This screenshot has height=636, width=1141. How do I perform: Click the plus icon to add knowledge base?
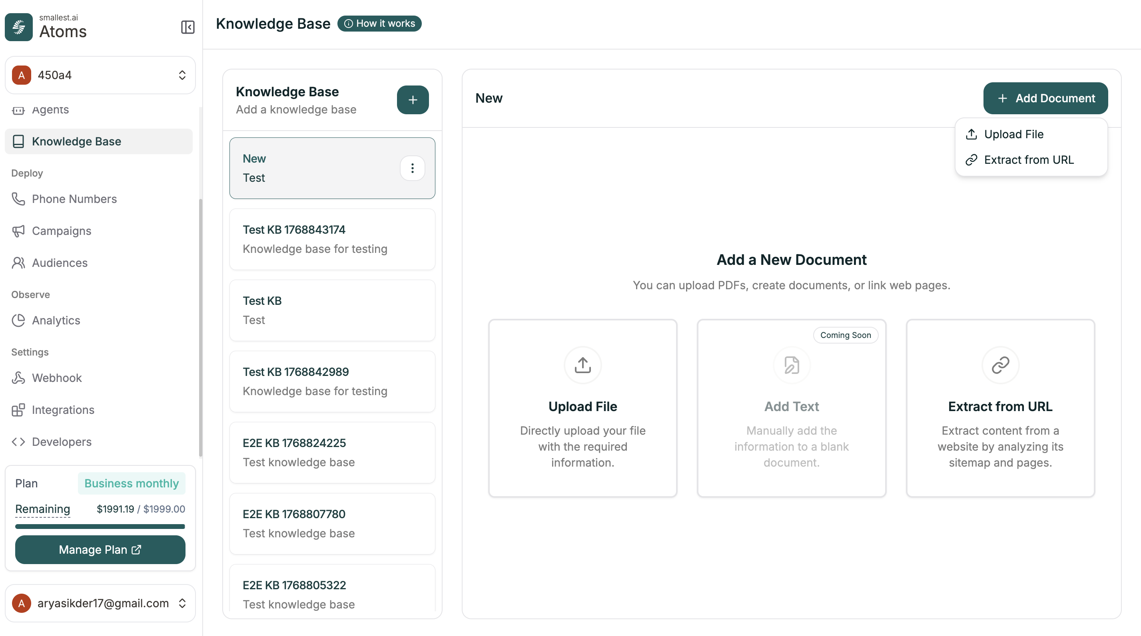point(412,100)
